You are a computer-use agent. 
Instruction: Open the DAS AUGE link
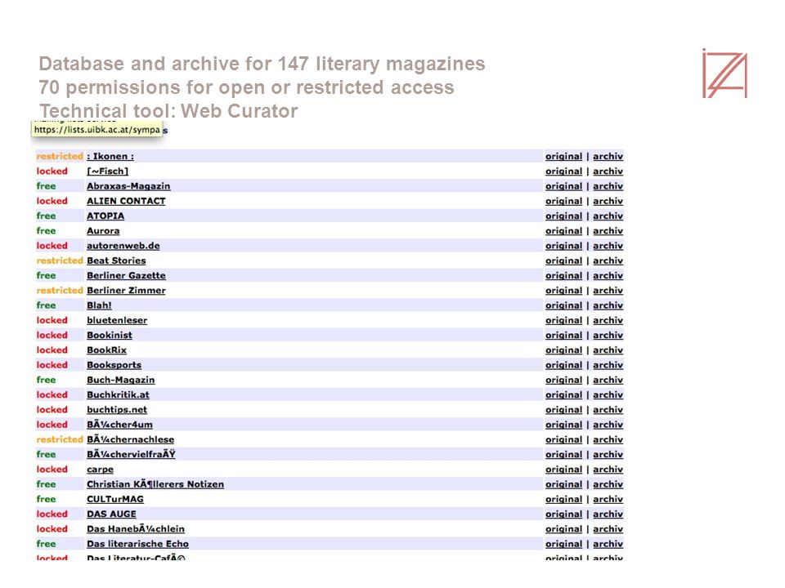click(x=112, y=514)
